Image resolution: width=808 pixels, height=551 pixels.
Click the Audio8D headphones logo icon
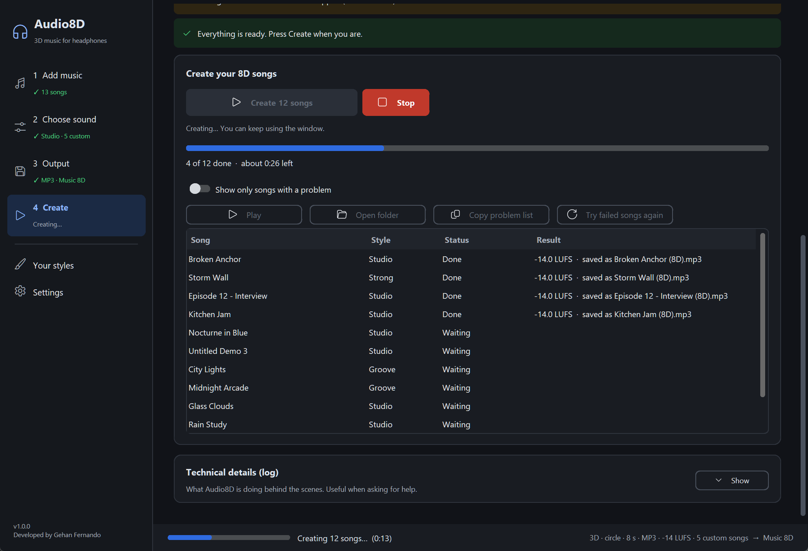[x=20, y=31]
